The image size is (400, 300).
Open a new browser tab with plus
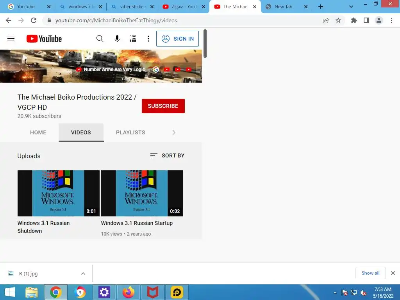click(x=321, y=7)
